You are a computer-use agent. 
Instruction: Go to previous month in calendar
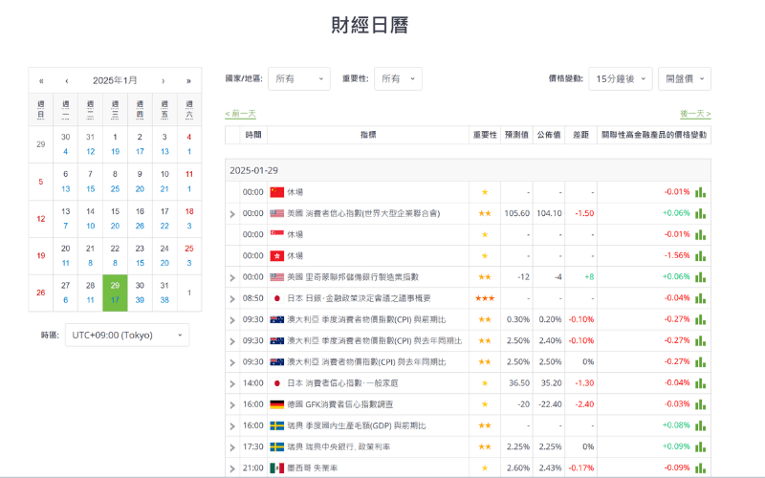click(66, 80)
